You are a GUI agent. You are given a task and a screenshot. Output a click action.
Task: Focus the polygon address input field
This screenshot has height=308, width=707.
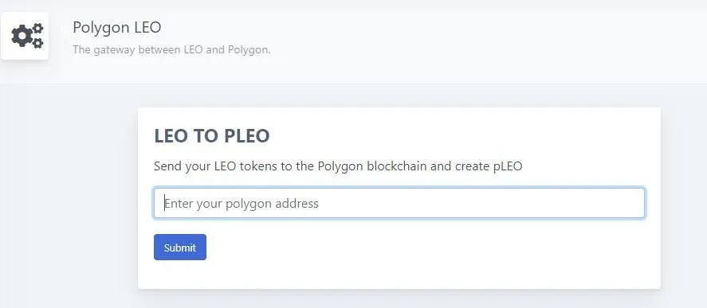coord(399,204)
